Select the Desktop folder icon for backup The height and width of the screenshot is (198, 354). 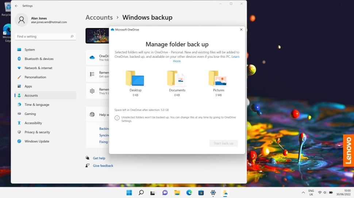click(135, 78)
